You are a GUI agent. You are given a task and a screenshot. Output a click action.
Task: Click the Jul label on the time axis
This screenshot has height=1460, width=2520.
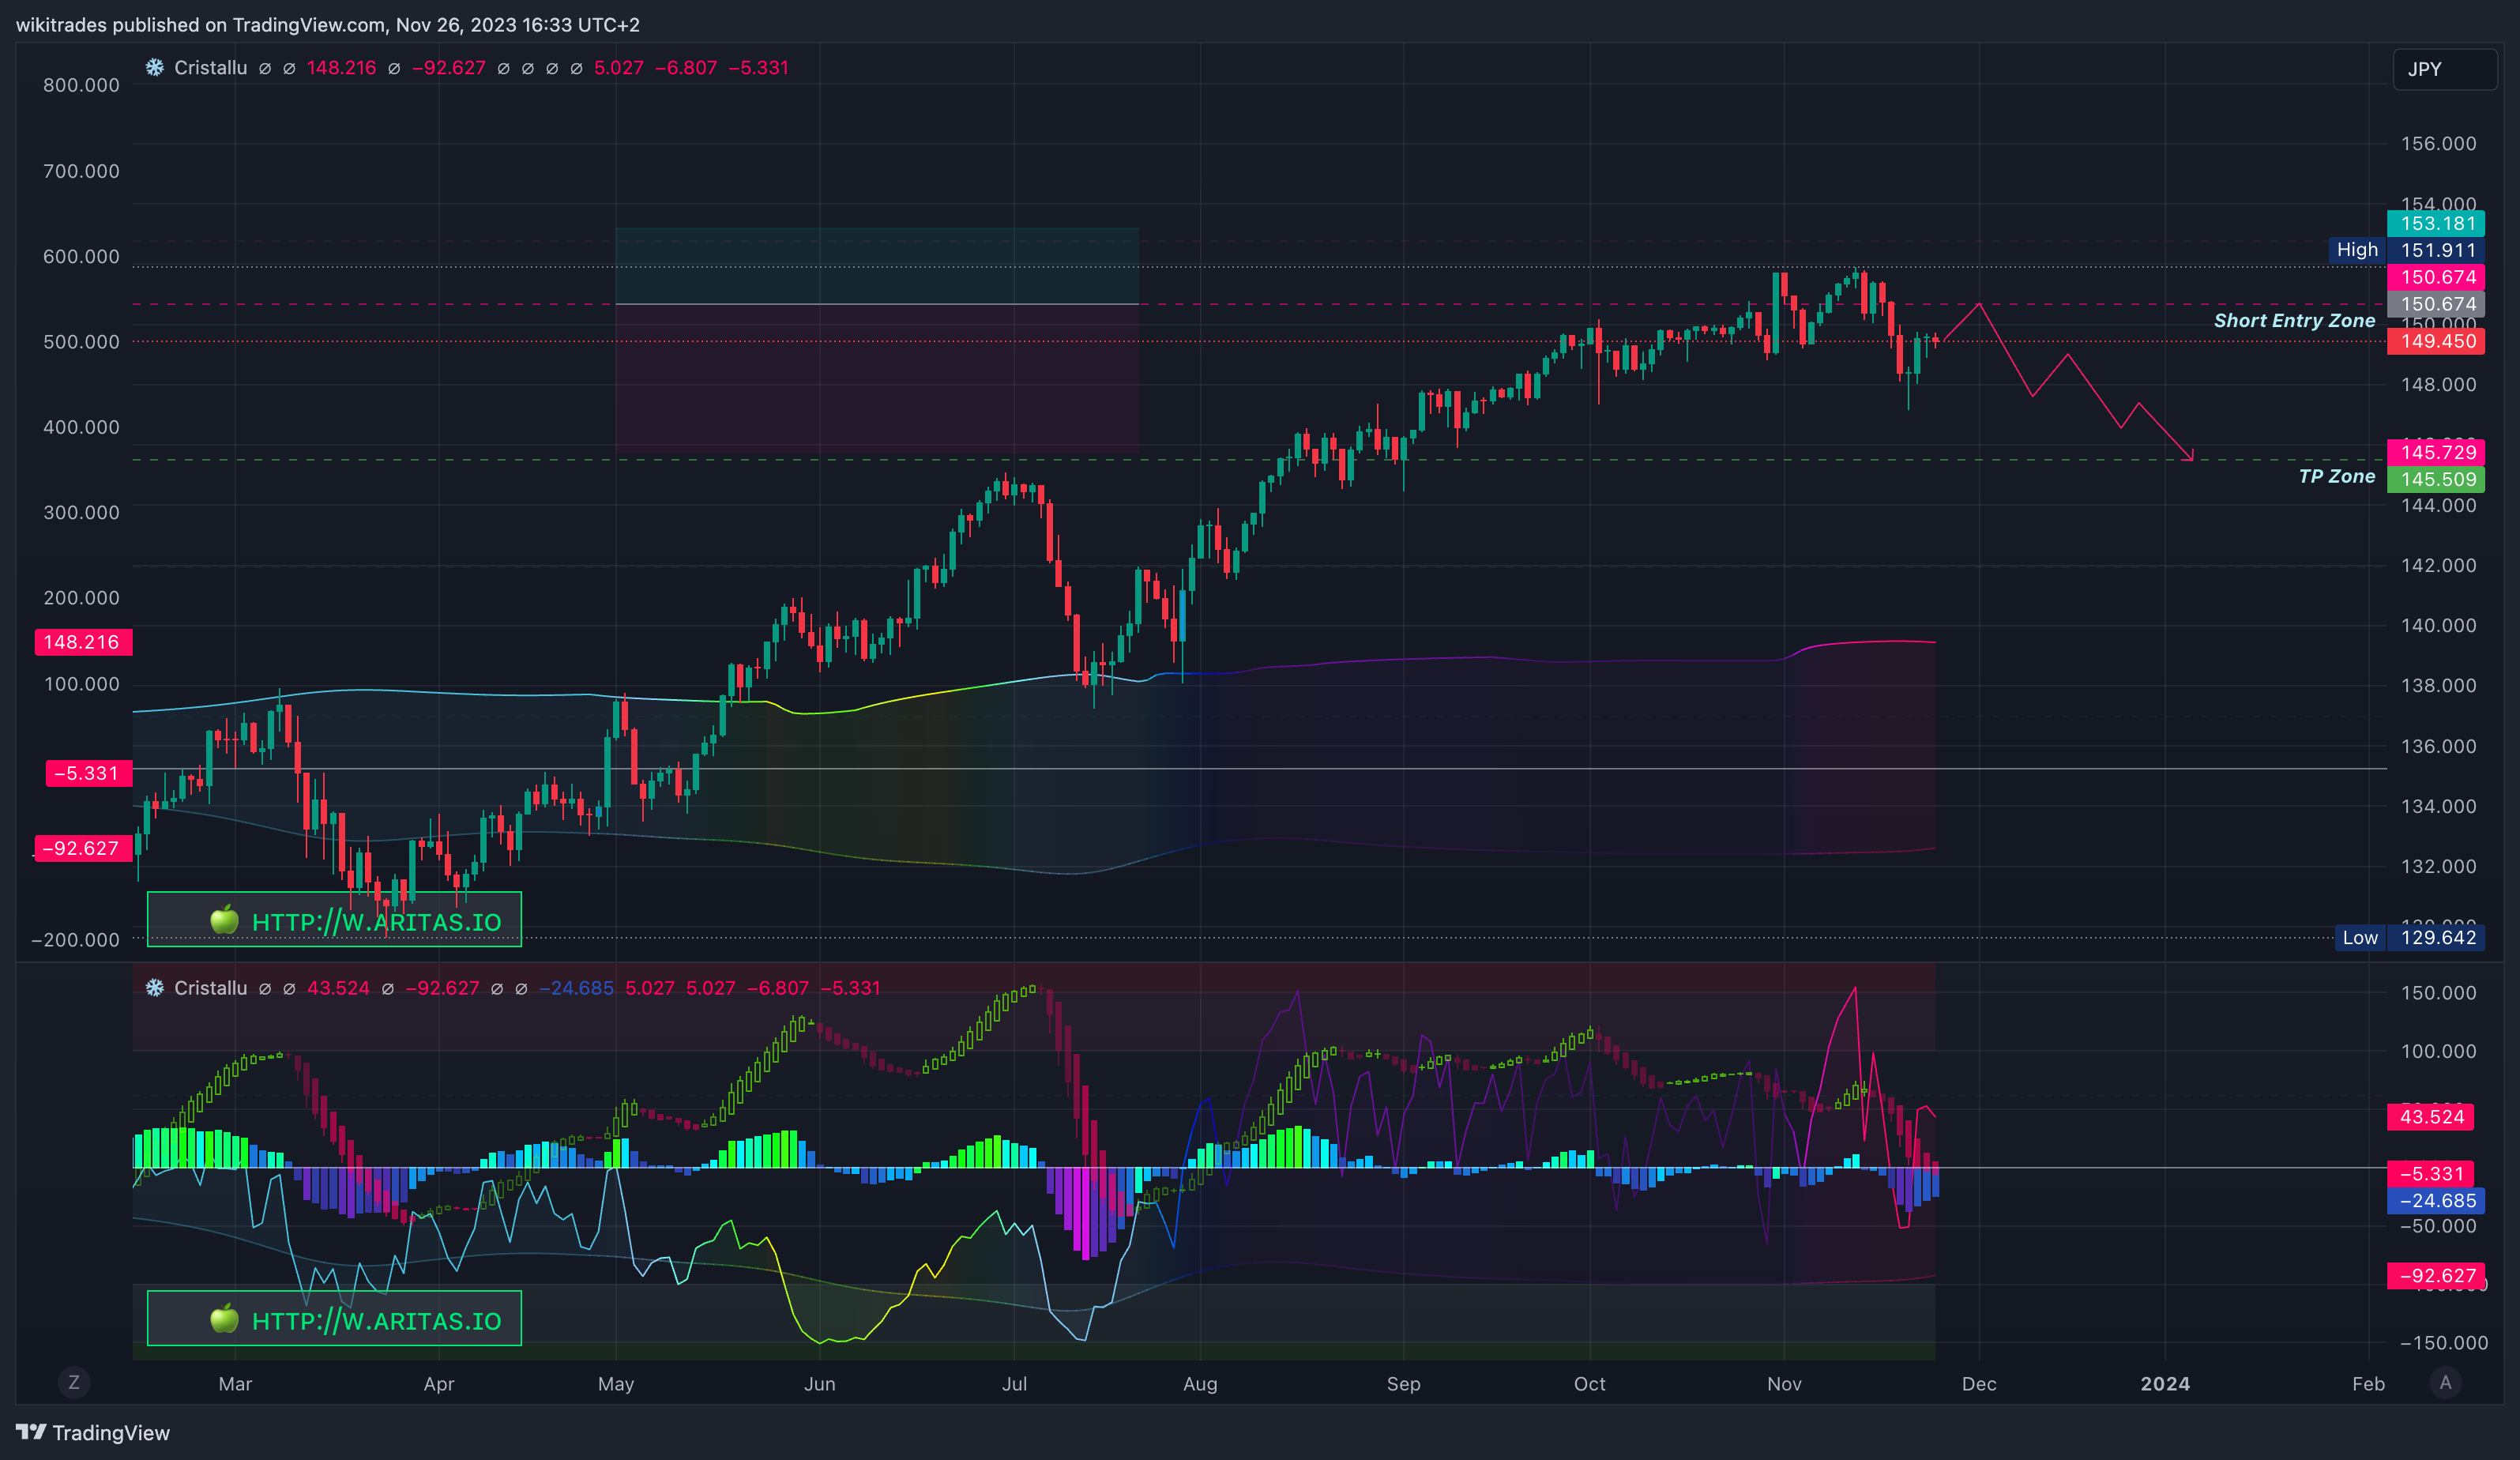(1014, 1383)
